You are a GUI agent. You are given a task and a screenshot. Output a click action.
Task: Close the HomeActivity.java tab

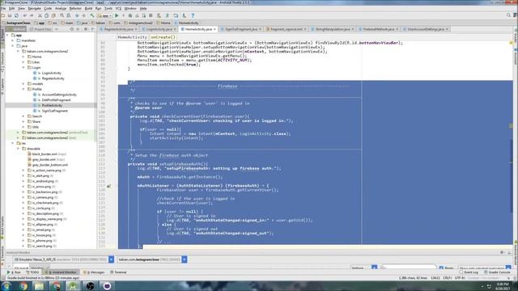point(214,29)
